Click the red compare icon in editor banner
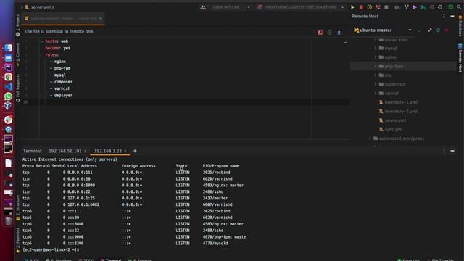 [x=320, y=33]
